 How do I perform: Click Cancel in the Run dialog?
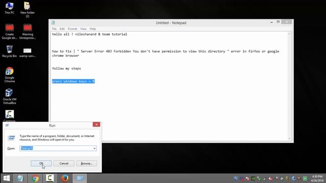tap(64, 164)
